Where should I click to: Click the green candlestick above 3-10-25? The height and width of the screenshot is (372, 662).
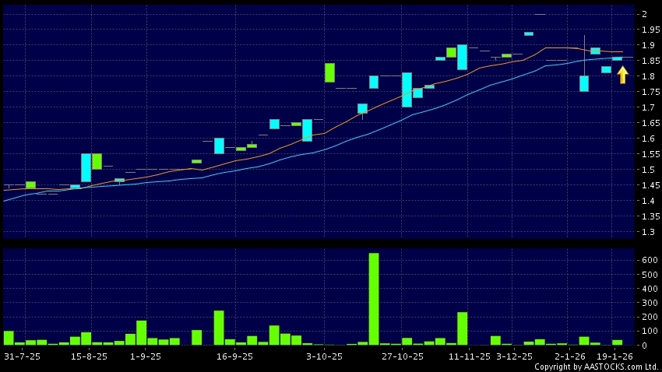[x=329, y=72]
